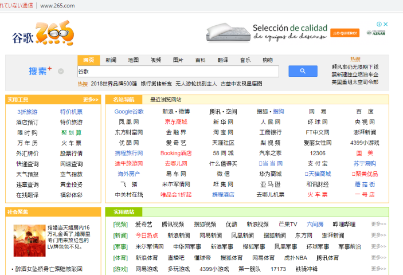Viewport: 403px width, 275px height.
Task: Open the 淘宝网 link
Action: click(223, 132)
